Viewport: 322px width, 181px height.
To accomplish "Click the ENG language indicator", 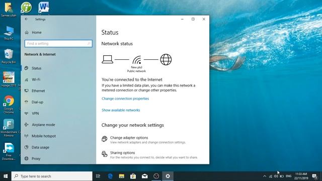I will tap(288, 176).
